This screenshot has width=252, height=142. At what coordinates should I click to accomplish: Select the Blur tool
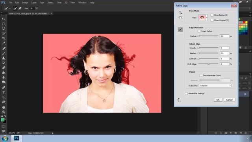click(x=4, y=77)
